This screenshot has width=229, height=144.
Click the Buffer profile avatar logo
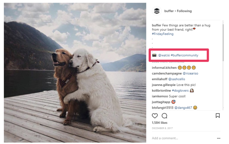click(x=157, y=11)
